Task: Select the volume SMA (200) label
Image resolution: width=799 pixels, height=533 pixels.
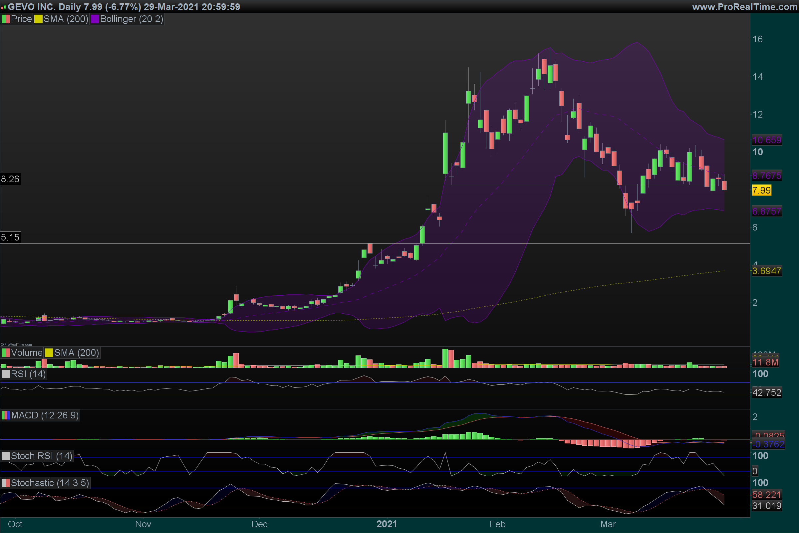Action: coord(77,353)
